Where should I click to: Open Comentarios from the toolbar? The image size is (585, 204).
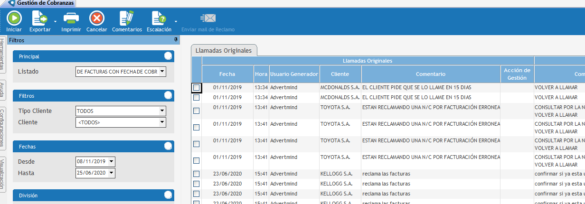(126, 19)
